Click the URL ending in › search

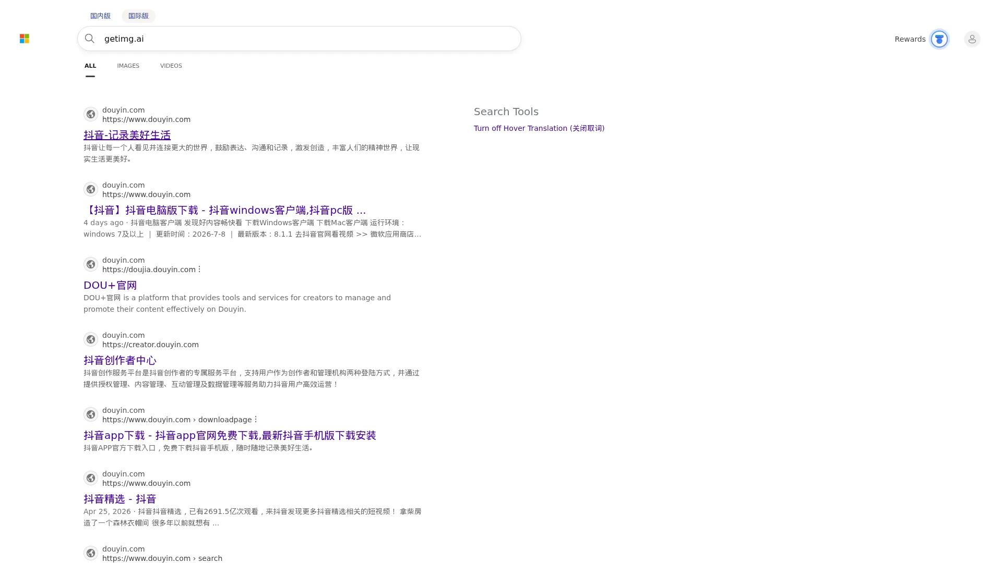[x=162, y=558]
